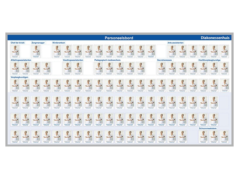Click the Secretraresses section label
Image resolution: width=239 pixels, height=179 pixels.
click(x=165, y=60)
